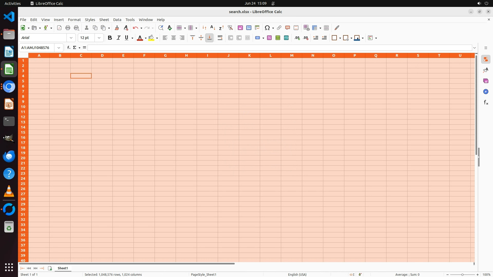Expand the Arial font name dropdown
This screenshot has width=493, height=277.
71,38
